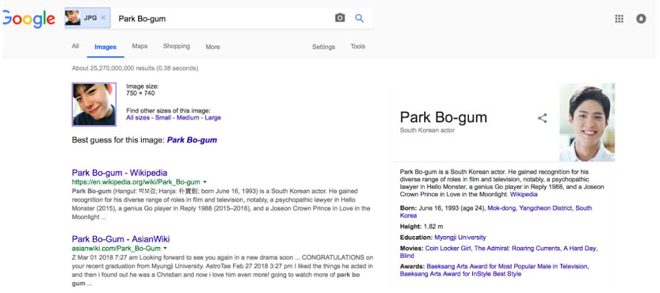Find Small sizes of this image
660x293 pixels.
point(163,118)
